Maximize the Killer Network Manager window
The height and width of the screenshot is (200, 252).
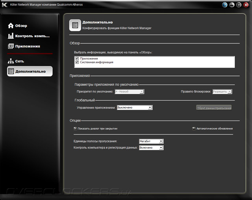click(x=239, y=5)
